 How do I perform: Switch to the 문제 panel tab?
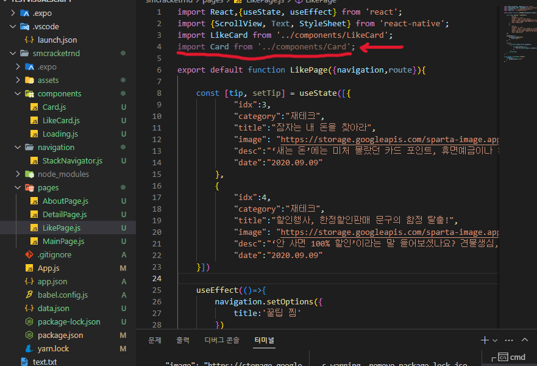pyautogui.click(x=155, y=340)
